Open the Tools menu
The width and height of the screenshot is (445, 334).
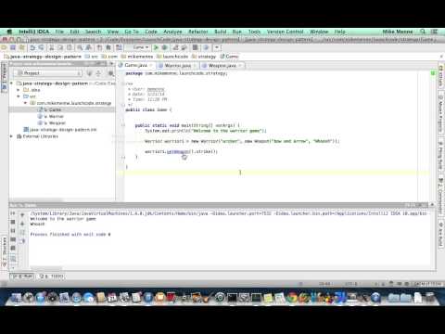click(254, 32)
